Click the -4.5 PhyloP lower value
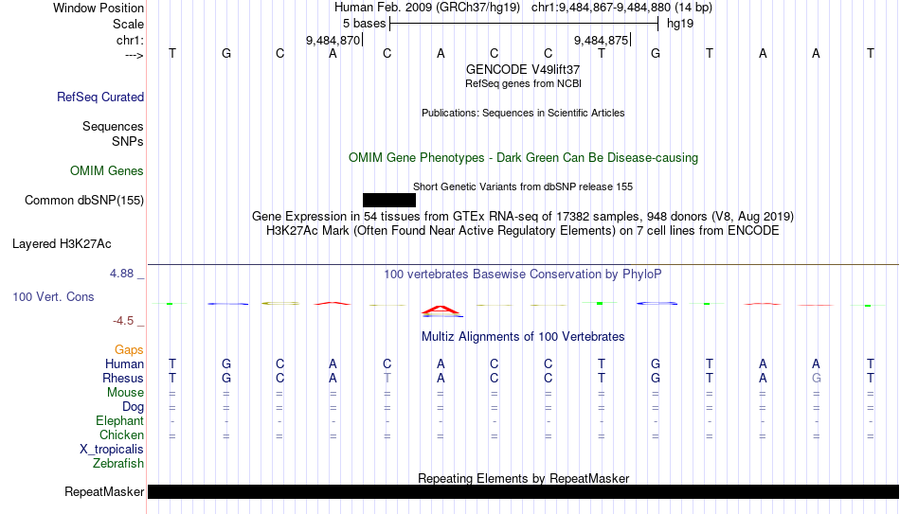Image resolution: width=900 pixels, height=514 pixels. pyautogui.click(x=123, y=321)
